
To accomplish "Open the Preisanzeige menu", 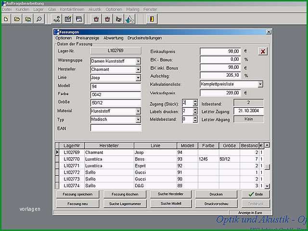I will 88,38.
